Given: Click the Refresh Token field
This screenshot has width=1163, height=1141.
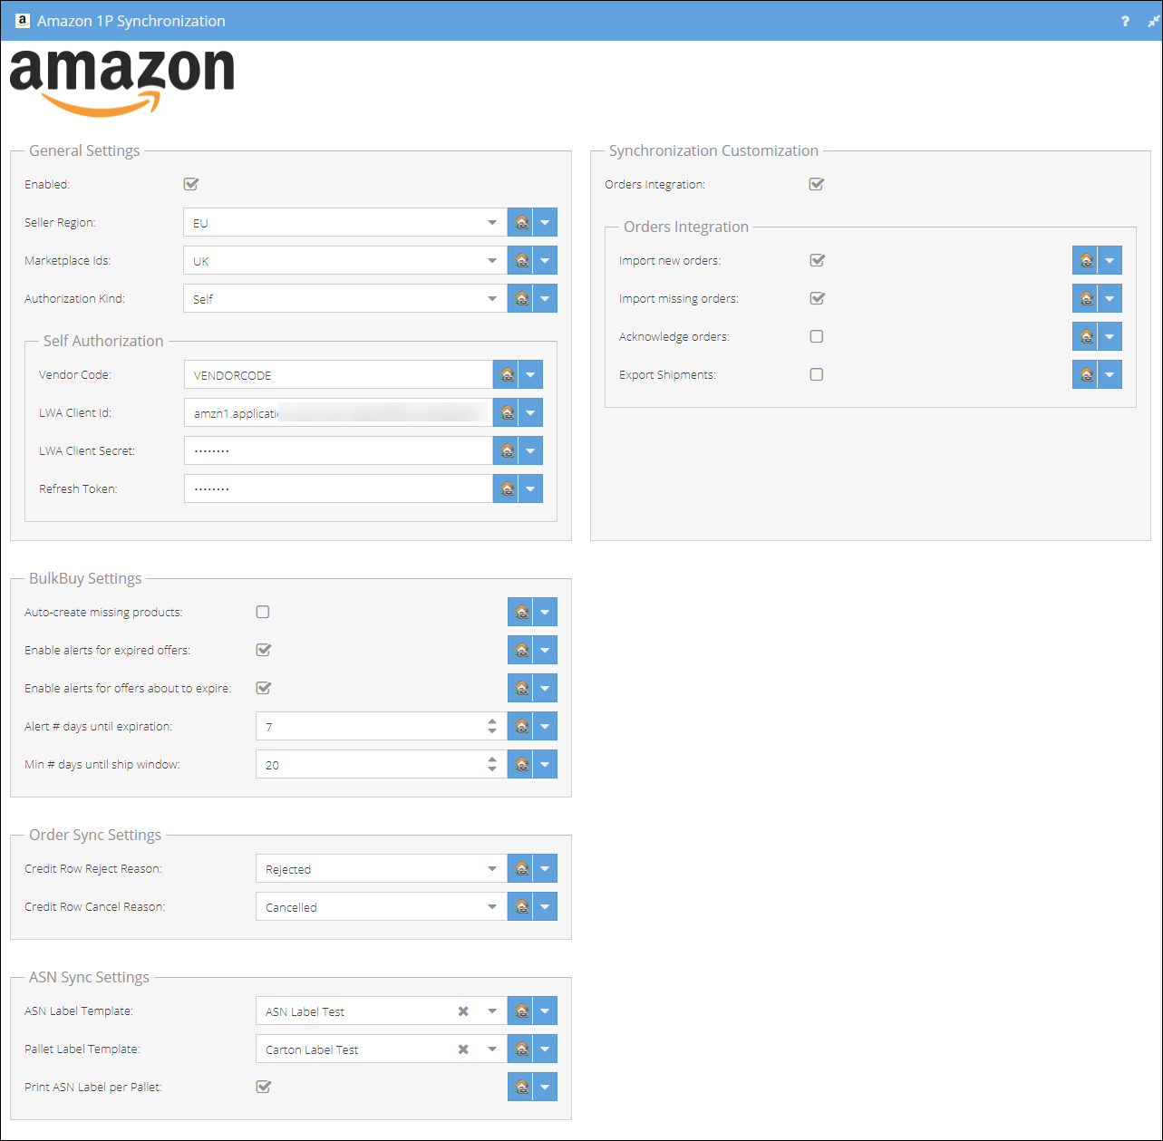Looking at the screenshot, I should tap(338, 488).
